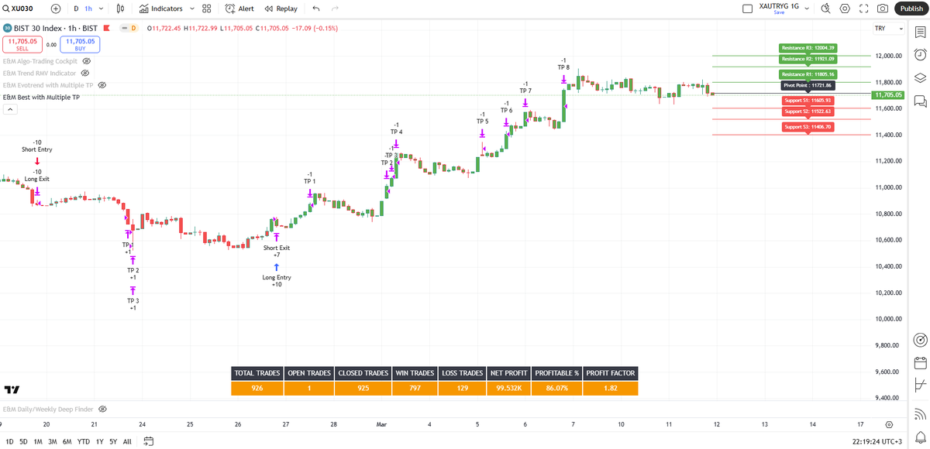Collapse the indicator legend with chevron

coord(10,110)
